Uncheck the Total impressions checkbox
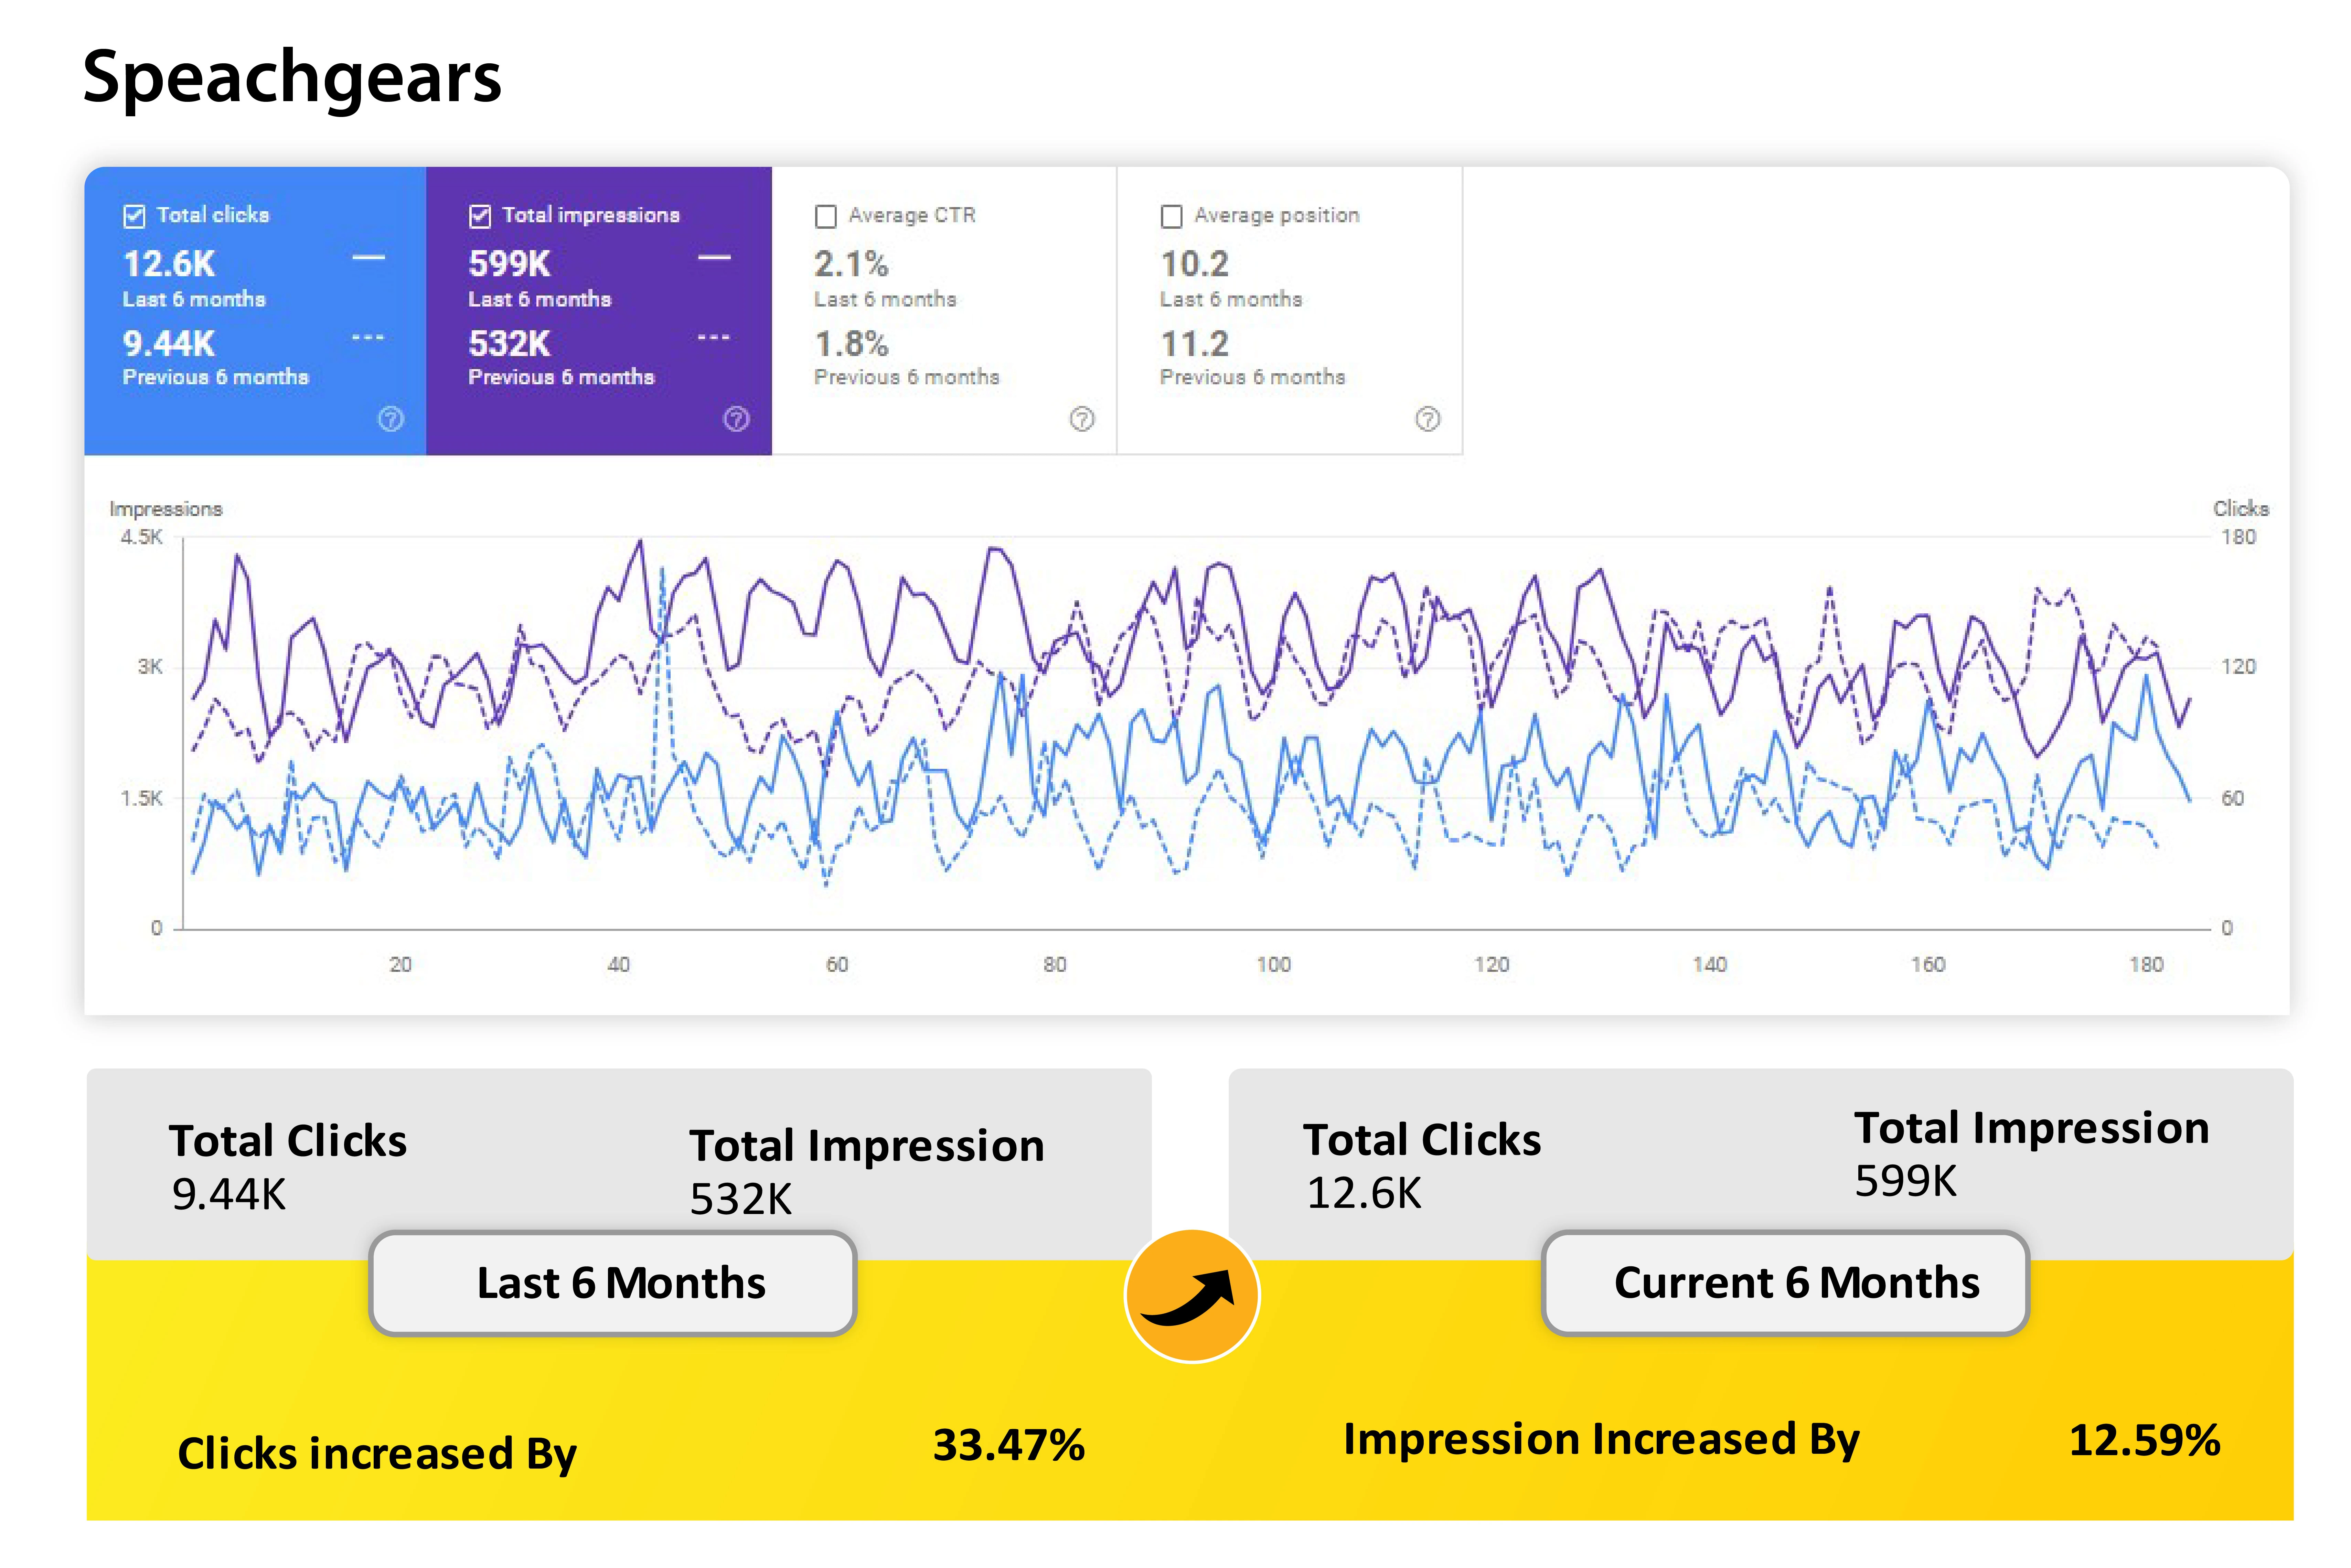2351x1568 pixels. click(480, 216)
